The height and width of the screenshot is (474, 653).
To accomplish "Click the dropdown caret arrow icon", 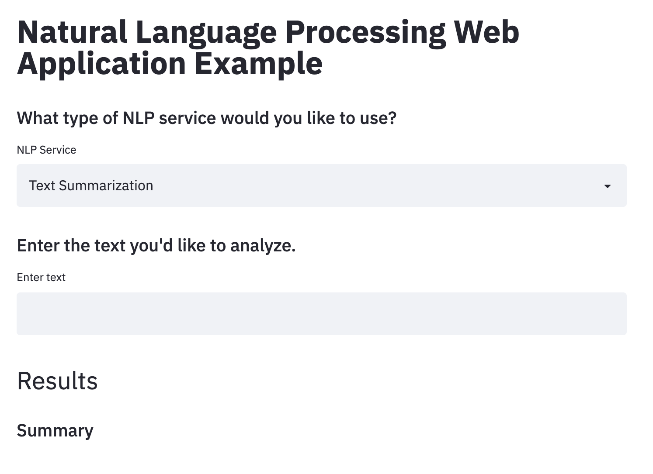I will [x=607, y=186].
